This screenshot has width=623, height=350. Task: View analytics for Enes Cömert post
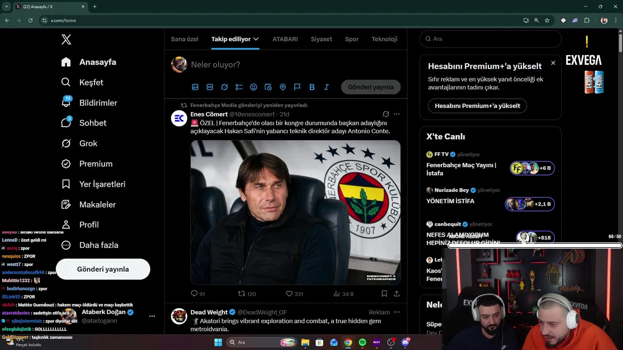coord(344,294)
